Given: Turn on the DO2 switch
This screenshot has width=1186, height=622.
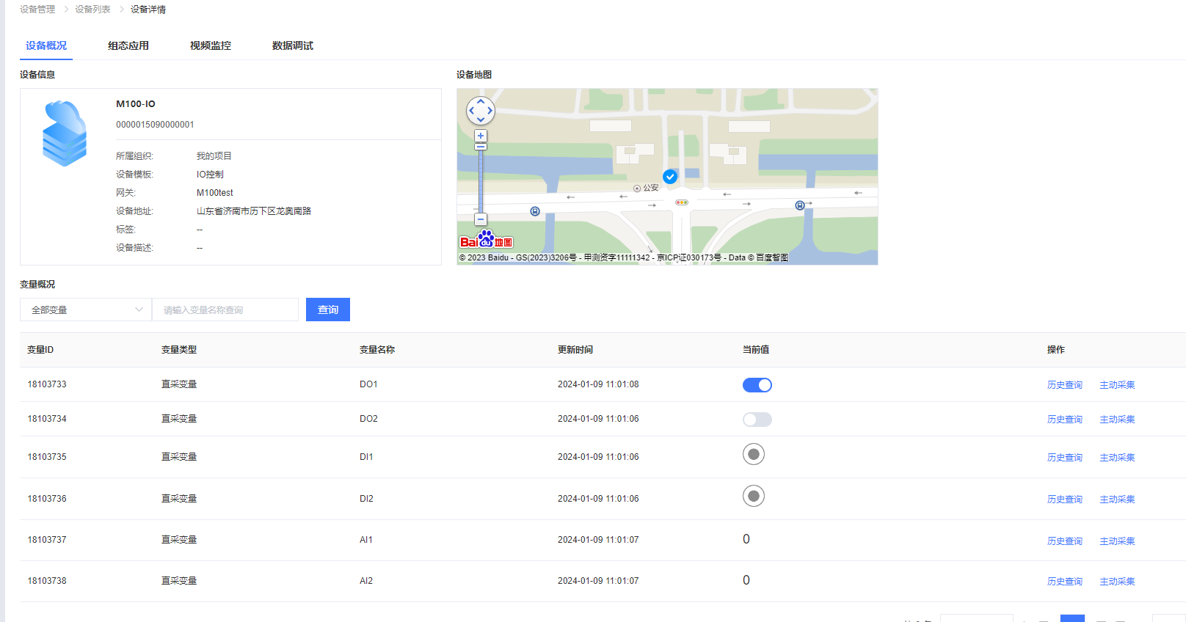Looking at the screenshot, I should click(x=757, y=420).
